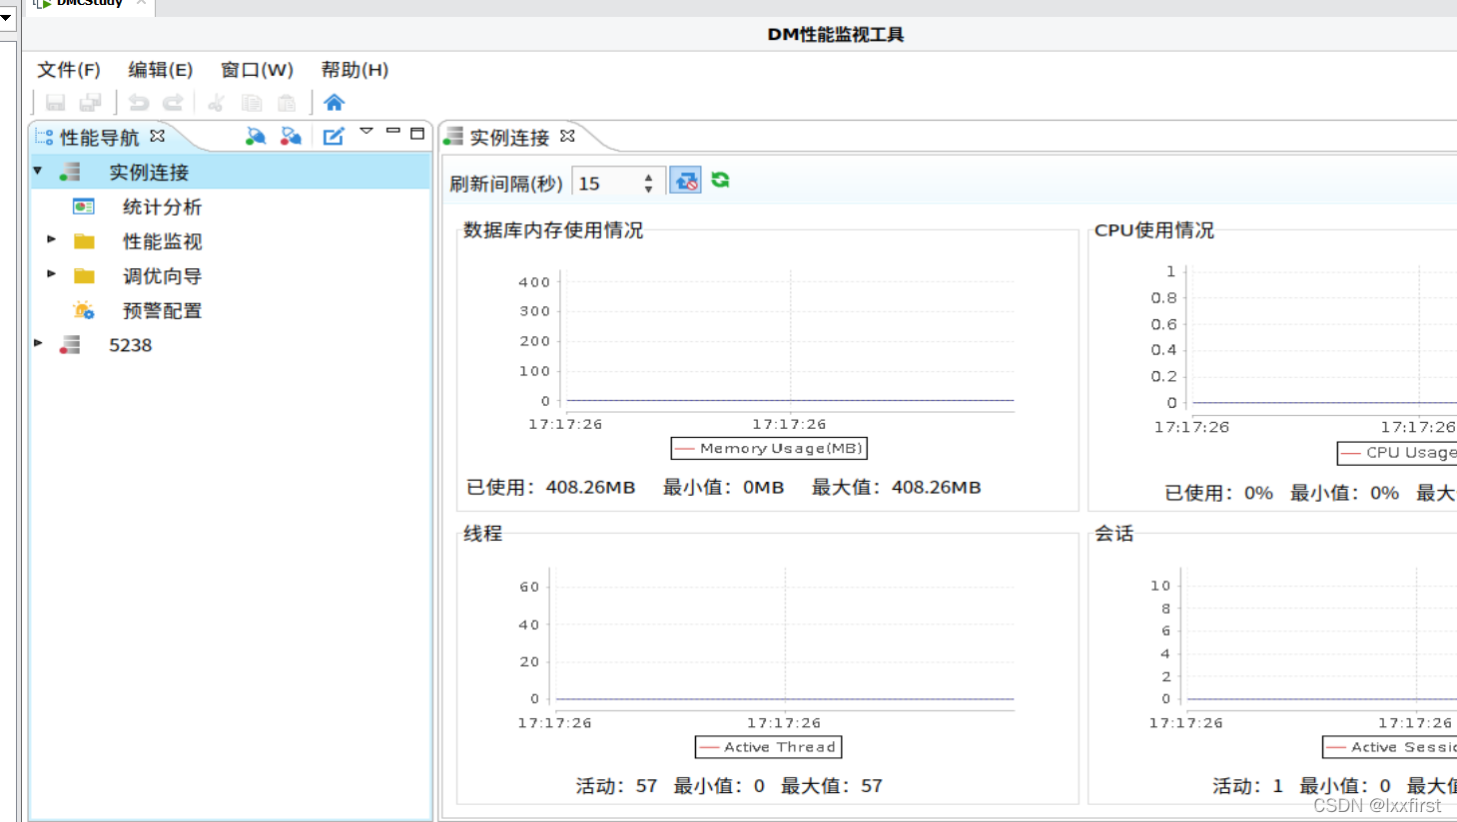The image size is (1457, 822).
Task: Click the 调优向导 folder icon
Action: click(84, 276)
